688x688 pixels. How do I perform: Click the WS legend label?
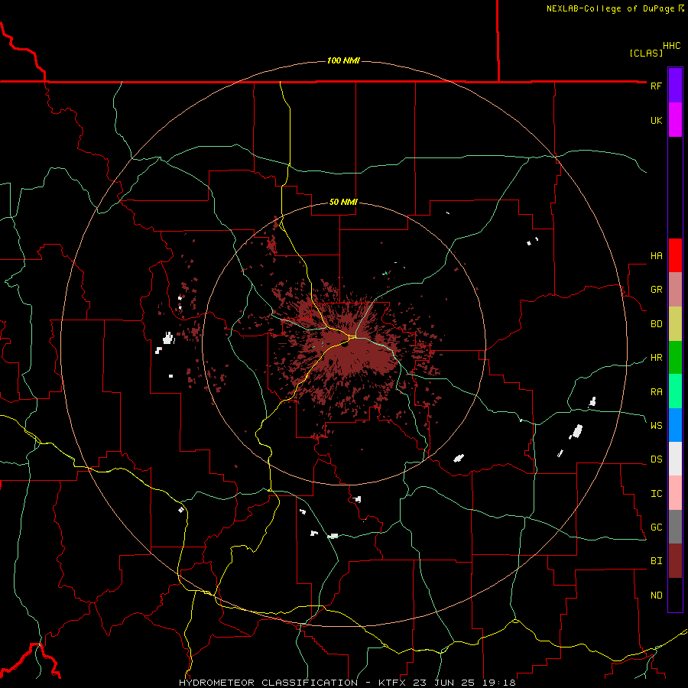656,425
